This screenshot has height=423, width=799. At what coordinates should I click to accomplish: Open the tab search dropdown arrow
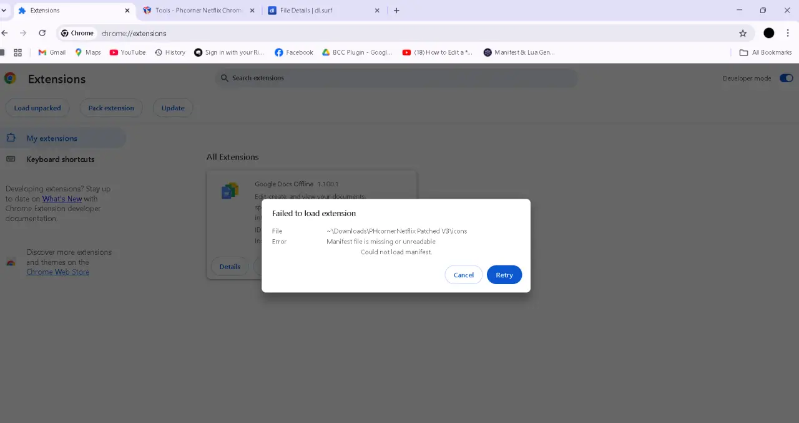(4, 11)
